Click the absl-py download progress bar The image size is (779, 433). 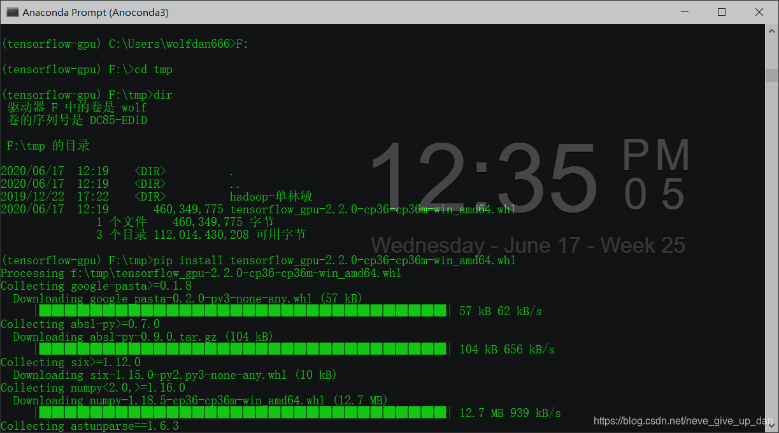(x=242, y=349)
